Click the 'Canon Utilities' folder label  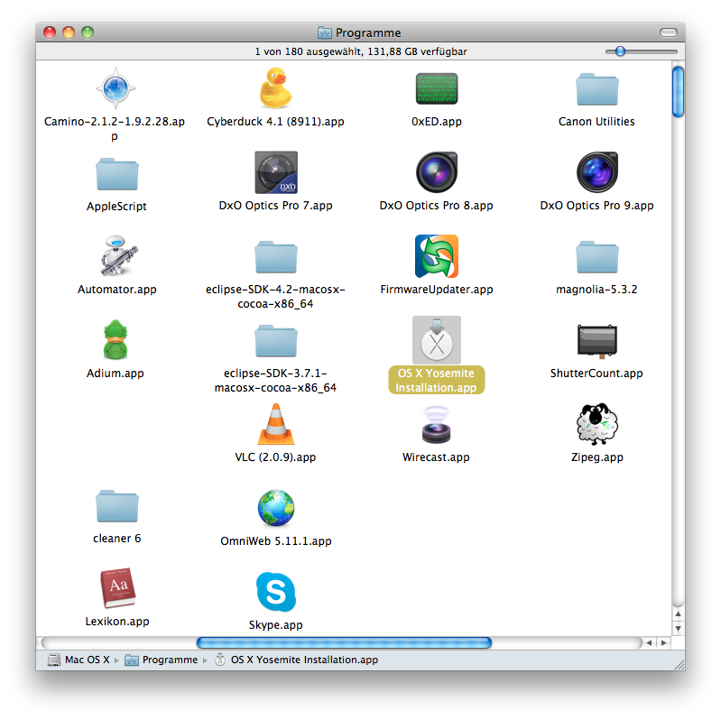(596, 122)
